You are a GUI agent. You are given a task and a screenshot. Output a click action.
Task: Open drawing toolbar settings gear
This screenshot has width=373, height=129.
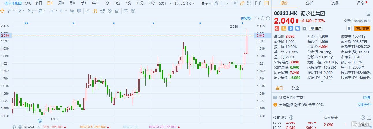[133, 11]
